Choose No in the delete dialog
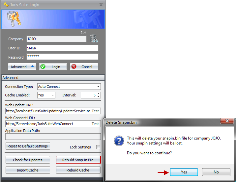 [216, 172]
